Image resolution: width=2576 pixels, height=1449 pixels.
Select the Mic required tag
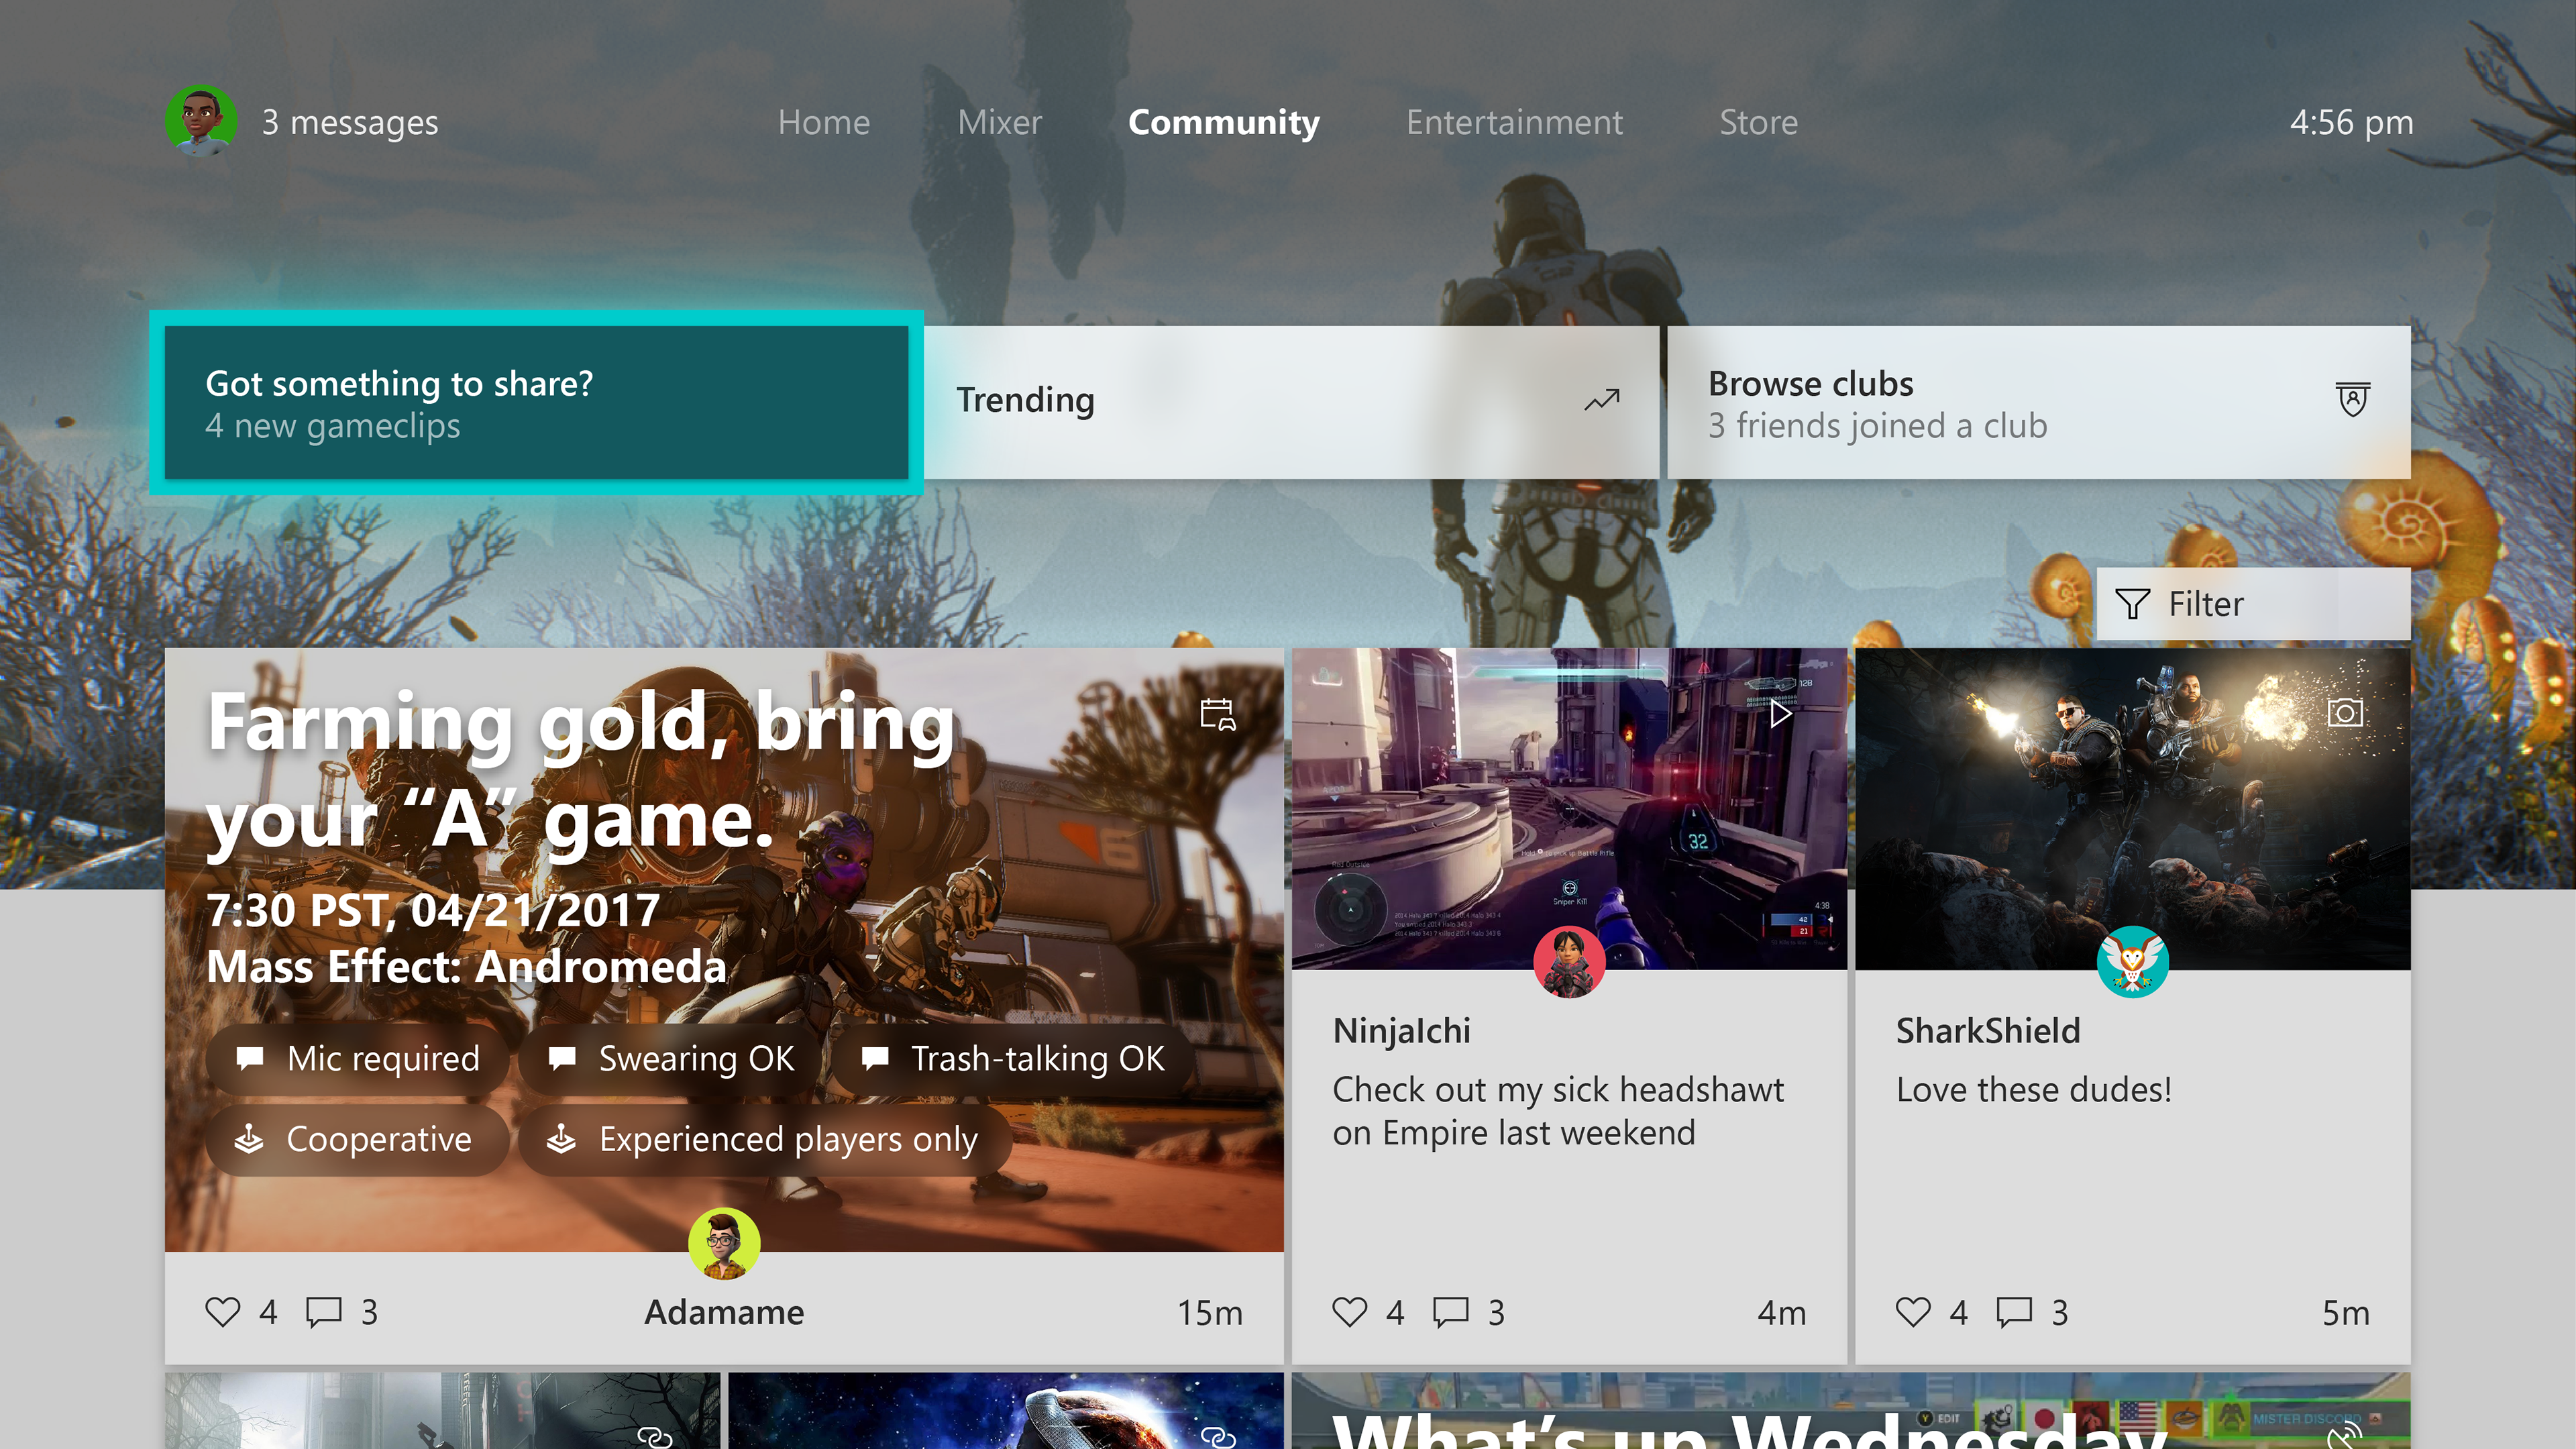358,1058
